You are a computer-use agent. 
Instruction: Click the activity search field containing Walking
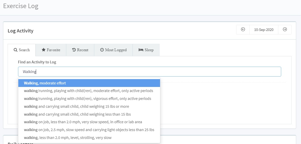coord(150,72)
